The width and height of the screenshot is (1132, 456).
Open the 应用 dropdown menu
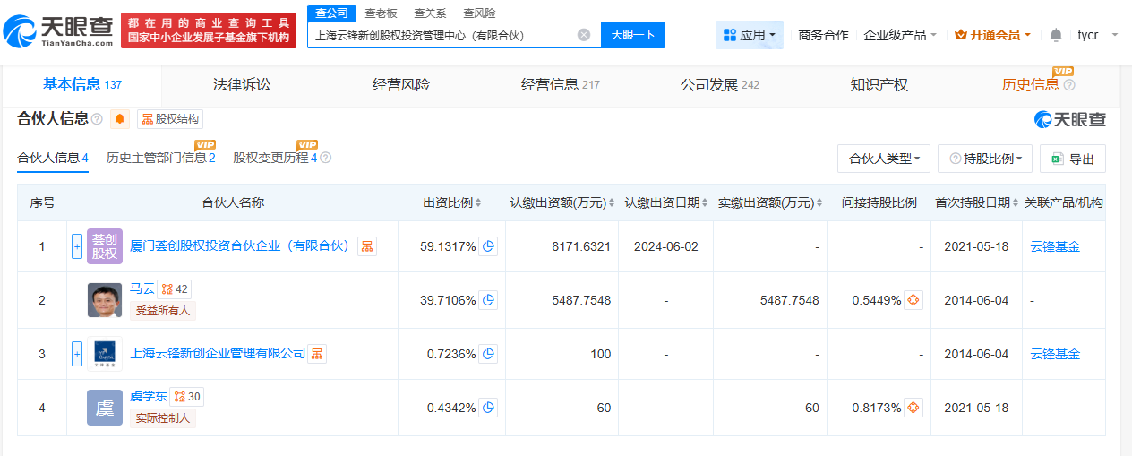click(x=750, y=35)
